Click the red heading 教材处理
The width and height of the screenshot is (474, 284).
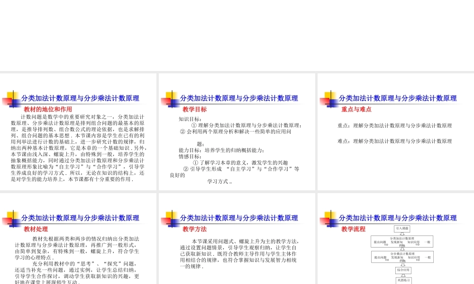(36, 229)
